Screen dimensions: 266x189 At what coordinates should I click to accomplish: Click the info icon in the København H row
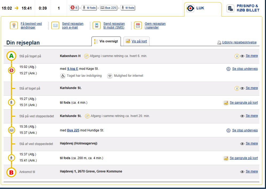[237, 56]
